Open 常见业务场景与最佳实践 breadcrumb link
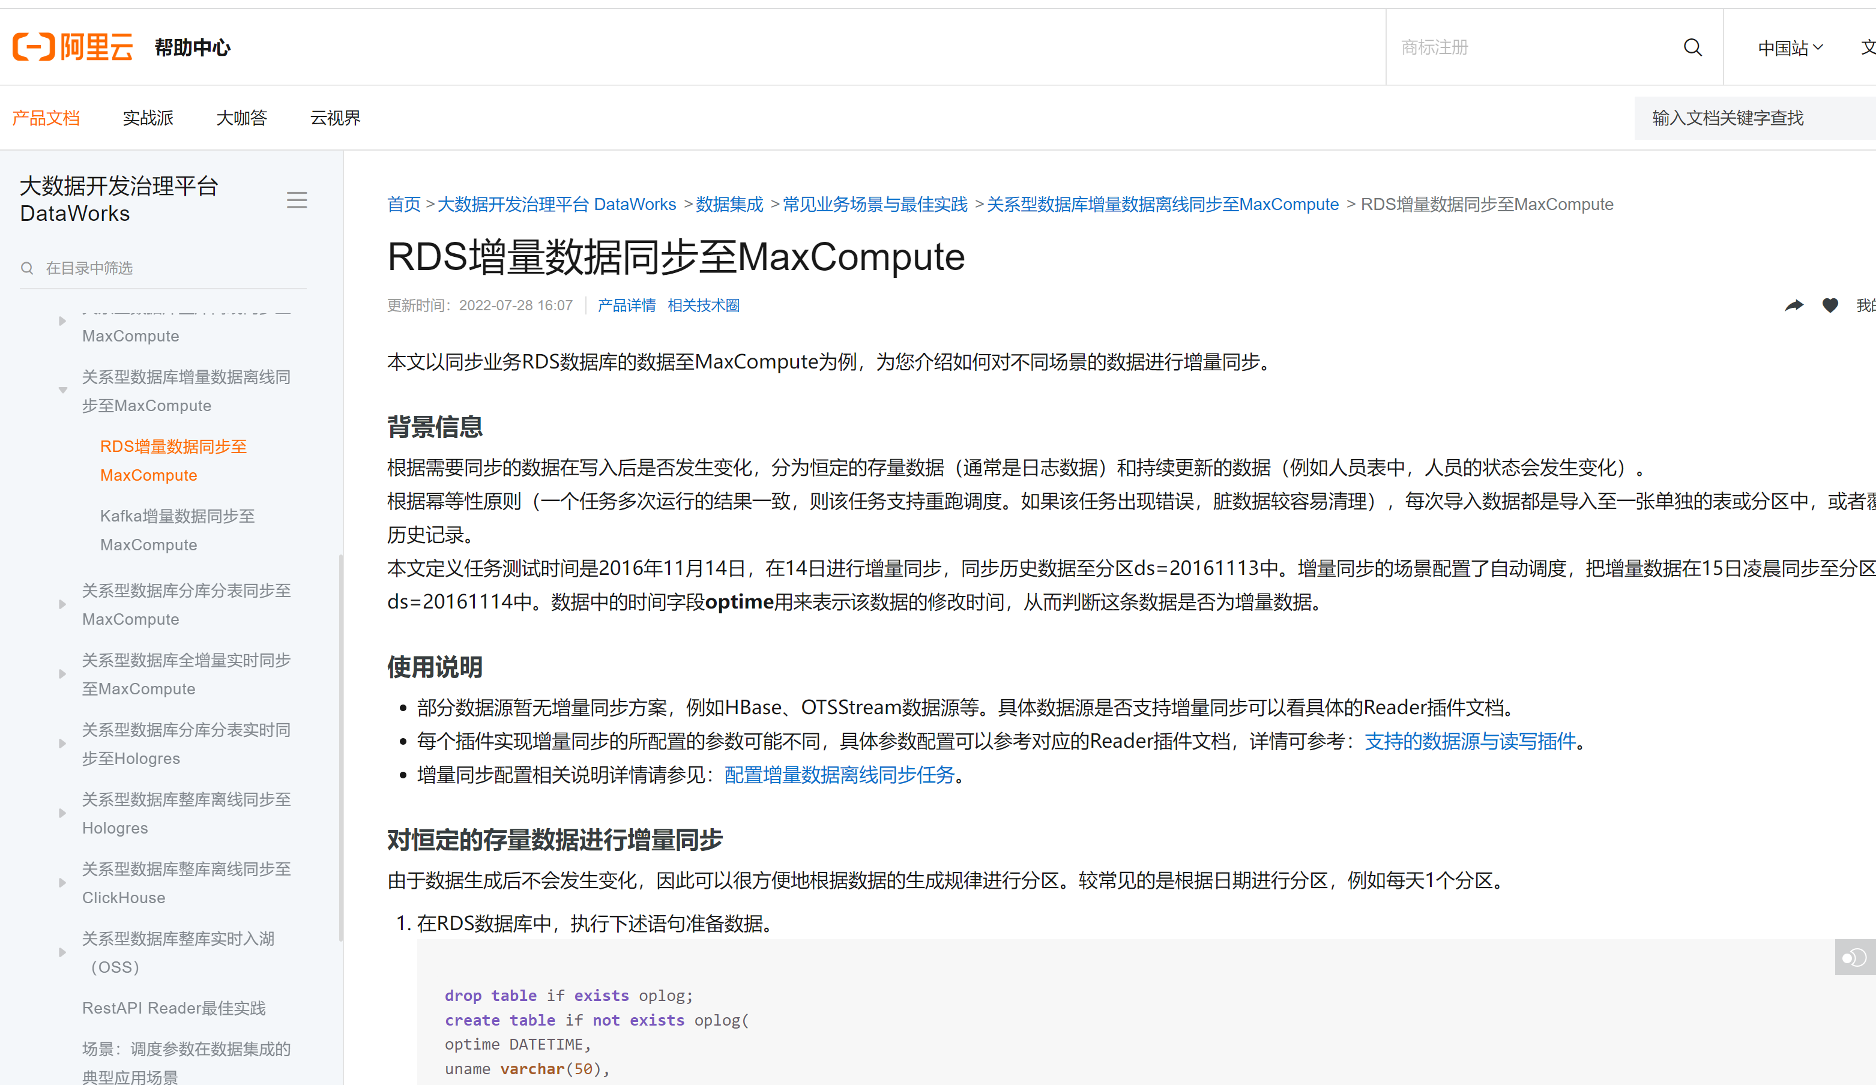 pos(875,204)
